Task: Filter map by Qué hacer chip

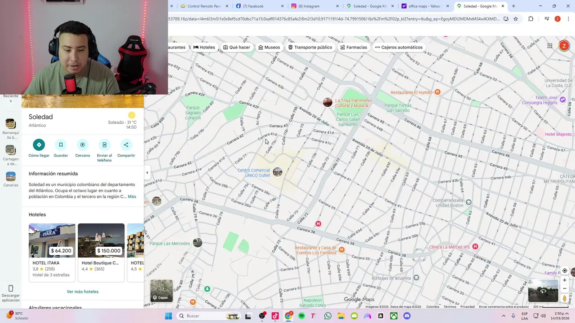Action: (x=237, y=47)
